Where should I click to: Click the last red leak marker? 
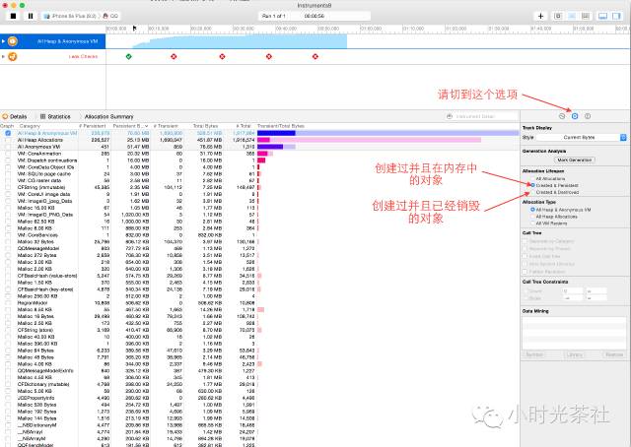coord(315,57)
